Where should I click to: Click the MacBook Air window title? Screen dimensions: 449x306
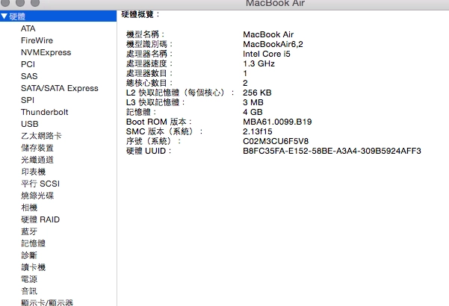tap(275, 4)
